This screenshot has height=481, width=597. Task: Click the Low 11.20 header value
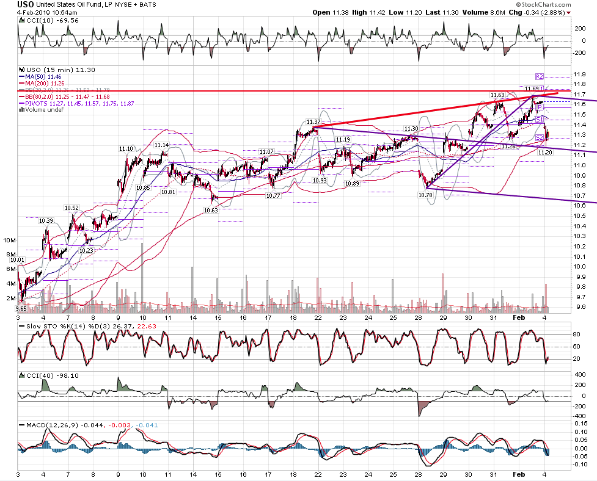coord(405,12)
